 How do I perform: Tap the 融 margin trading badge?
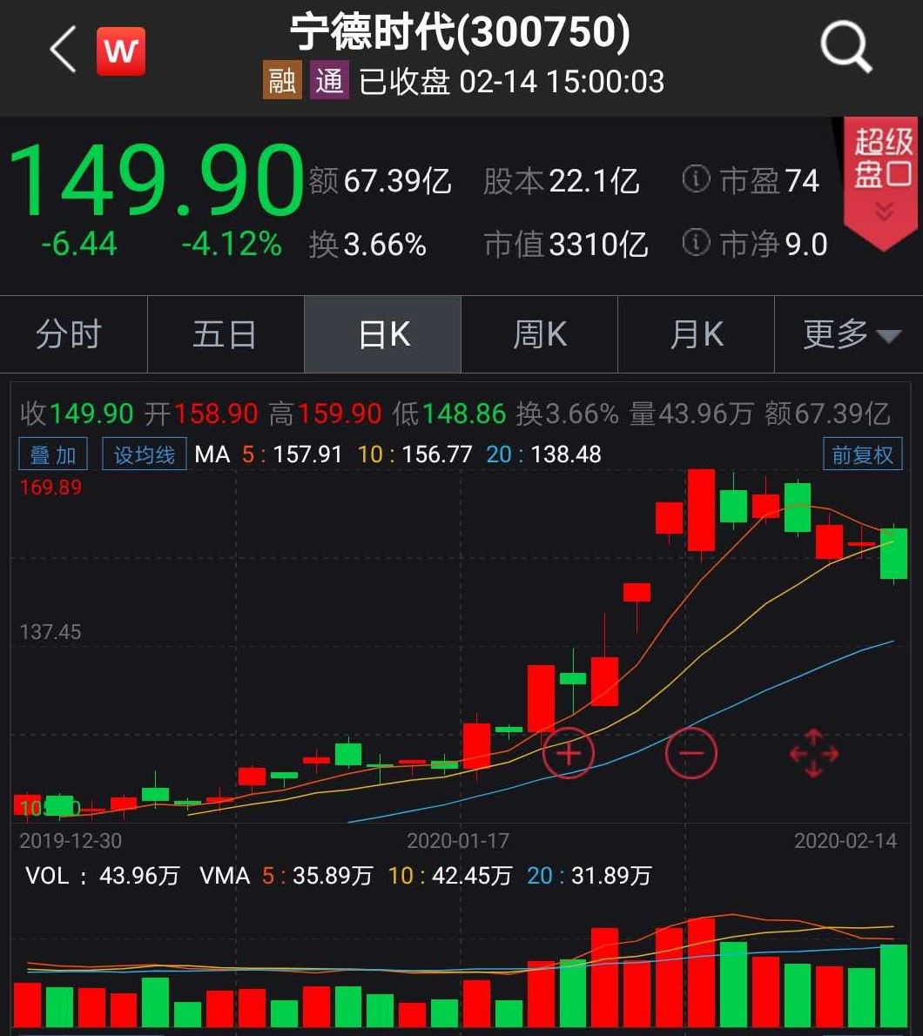point(282,81)
